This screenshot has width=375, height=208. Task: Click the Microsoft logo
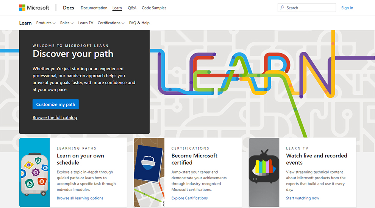[34, 8]
